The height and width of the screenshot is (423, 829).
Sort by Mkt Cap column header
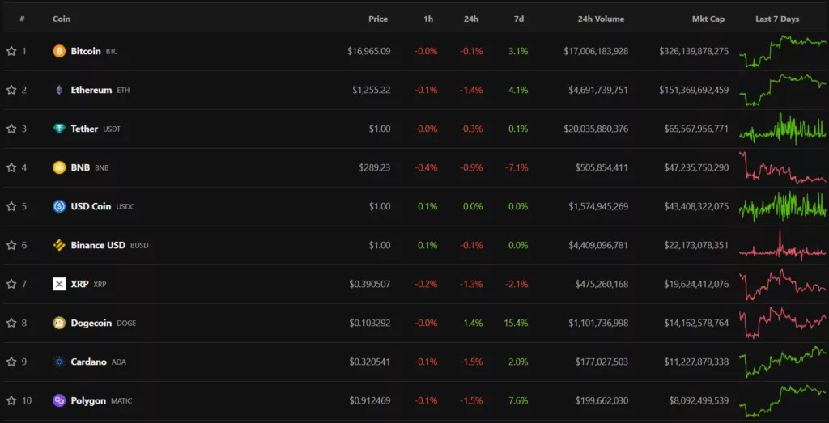(708, 19)
